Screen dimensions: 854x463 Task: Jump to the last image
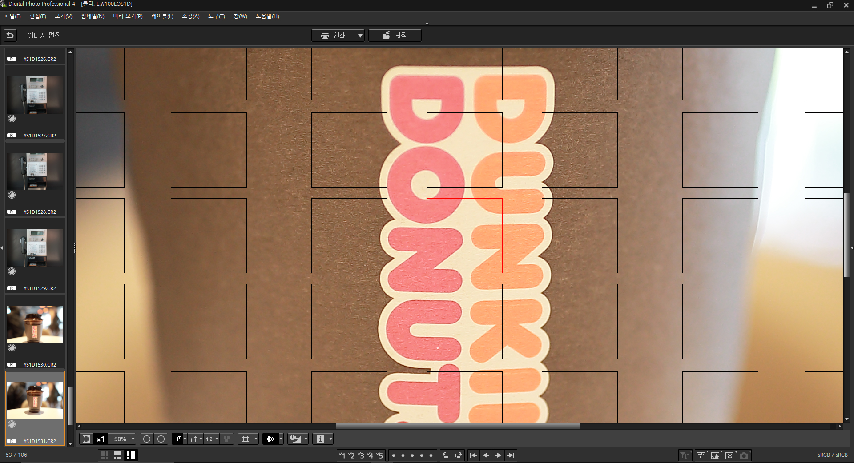pyautogui.click(x=511, y=455)
